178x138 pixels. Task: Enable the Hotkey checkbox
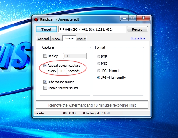(x=45, y=56)
